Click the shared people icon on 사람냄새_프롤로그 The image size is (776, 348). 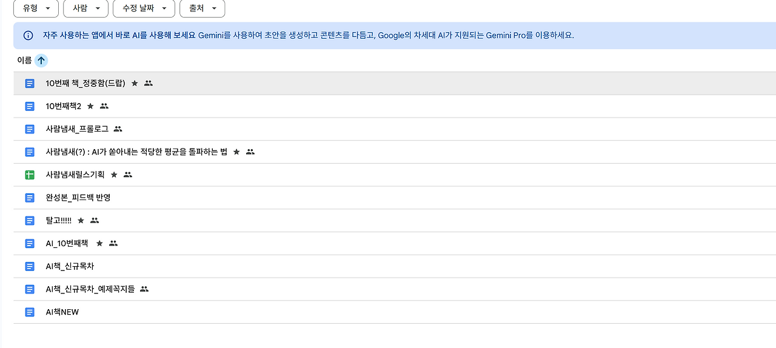click(118, 129)
